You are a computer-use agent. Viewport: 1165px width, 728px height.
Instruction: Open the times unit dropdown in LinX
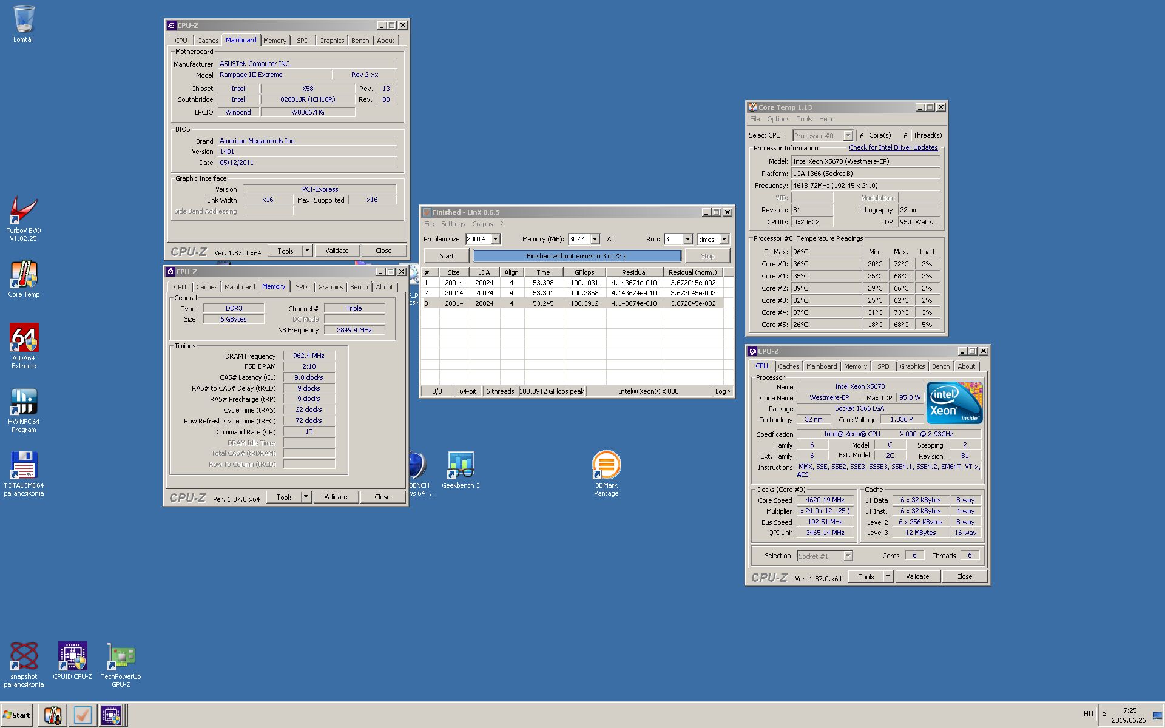[x=724, y=239]
